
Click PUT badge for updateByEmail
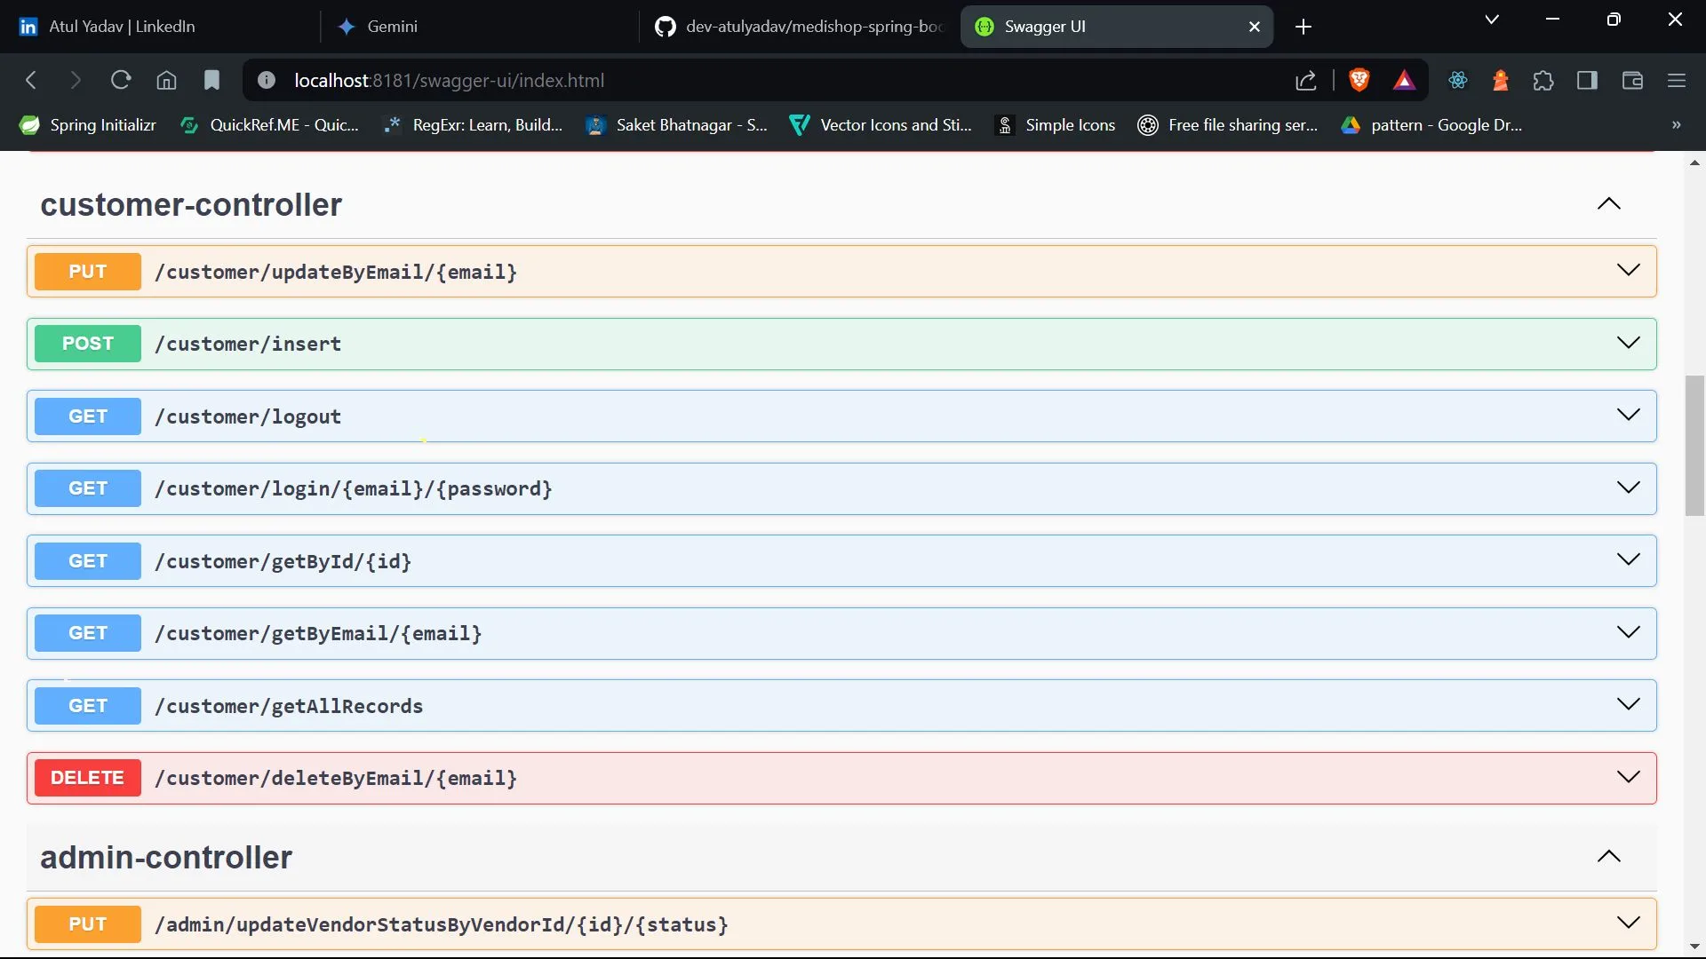point(88,272)
